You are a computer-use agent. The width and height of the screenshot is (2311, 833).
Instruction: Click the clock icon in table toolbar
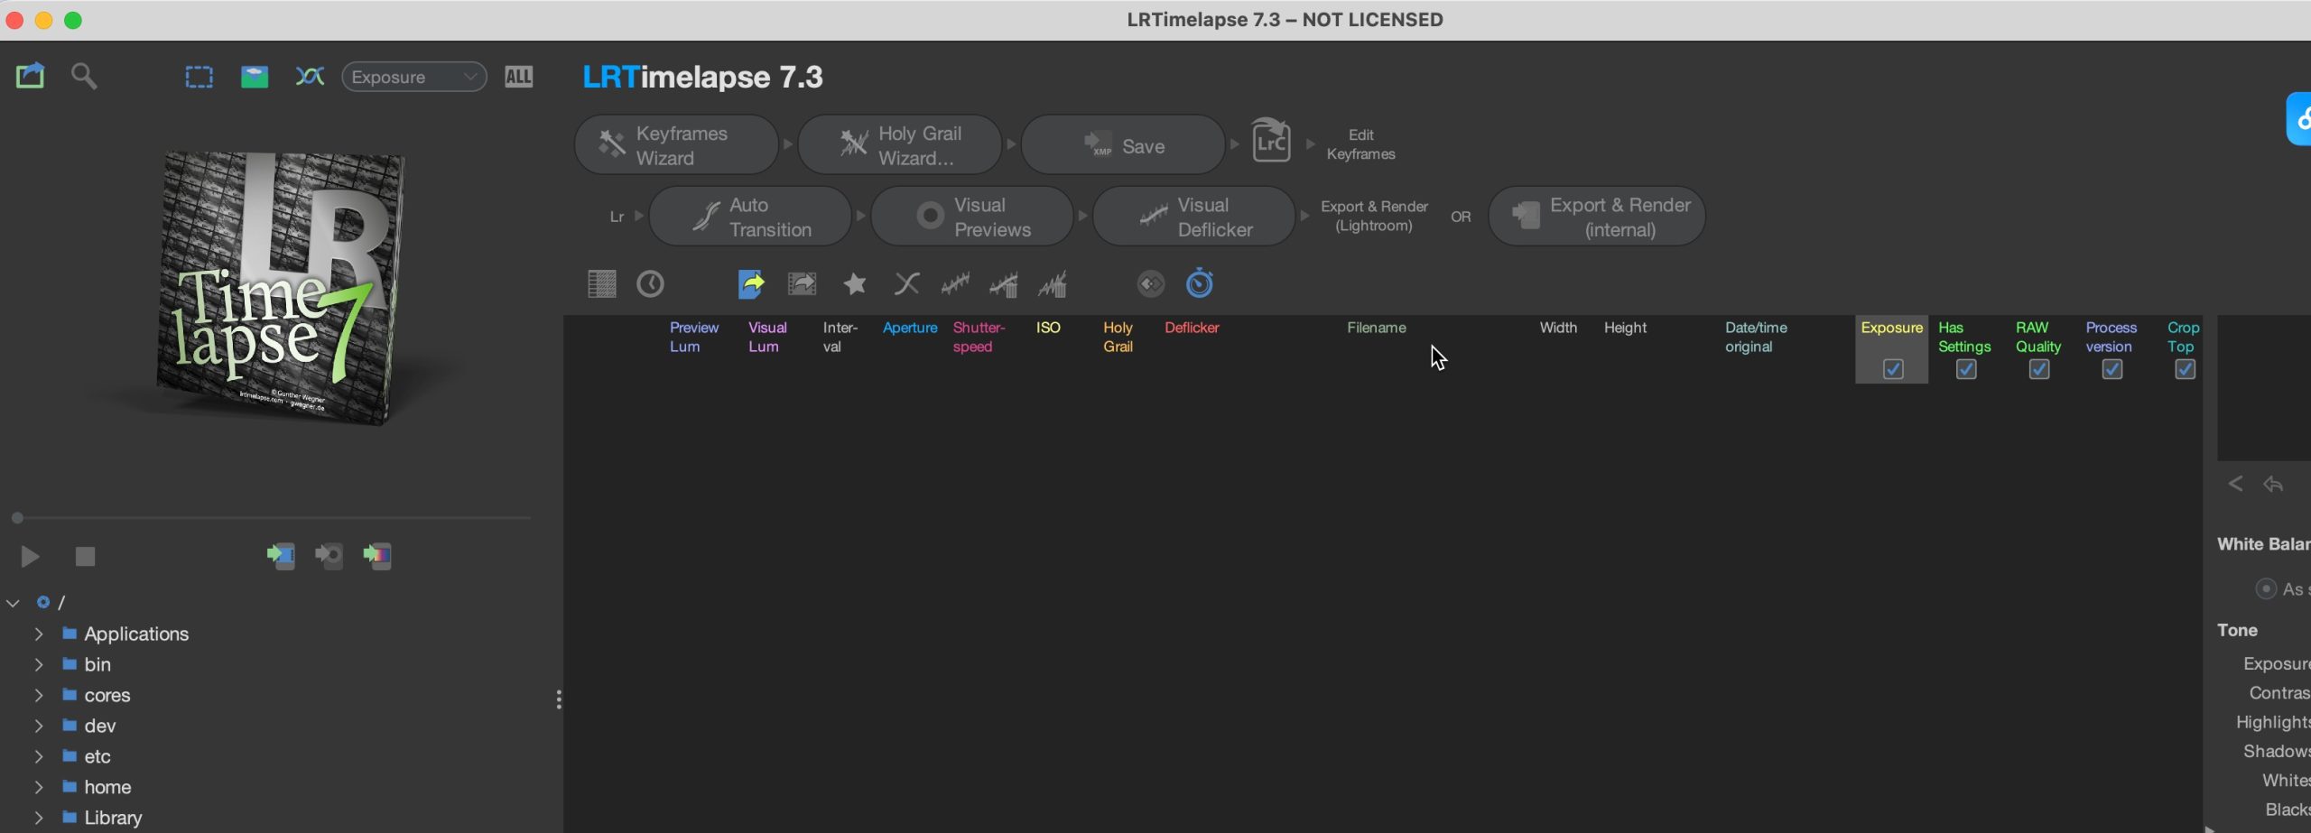[x=650, y=284]
